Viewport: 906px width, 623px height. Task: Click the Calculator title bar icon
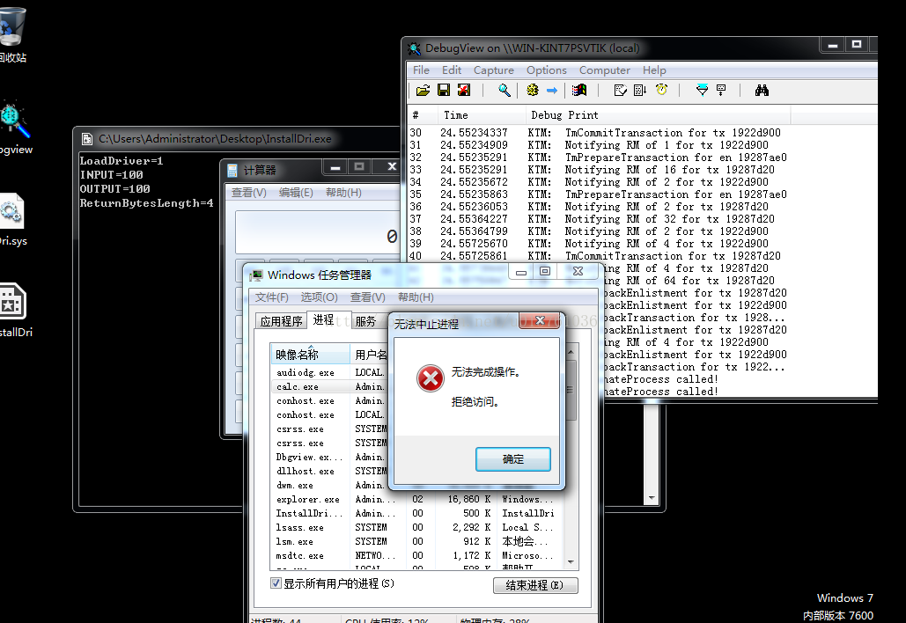232,171
